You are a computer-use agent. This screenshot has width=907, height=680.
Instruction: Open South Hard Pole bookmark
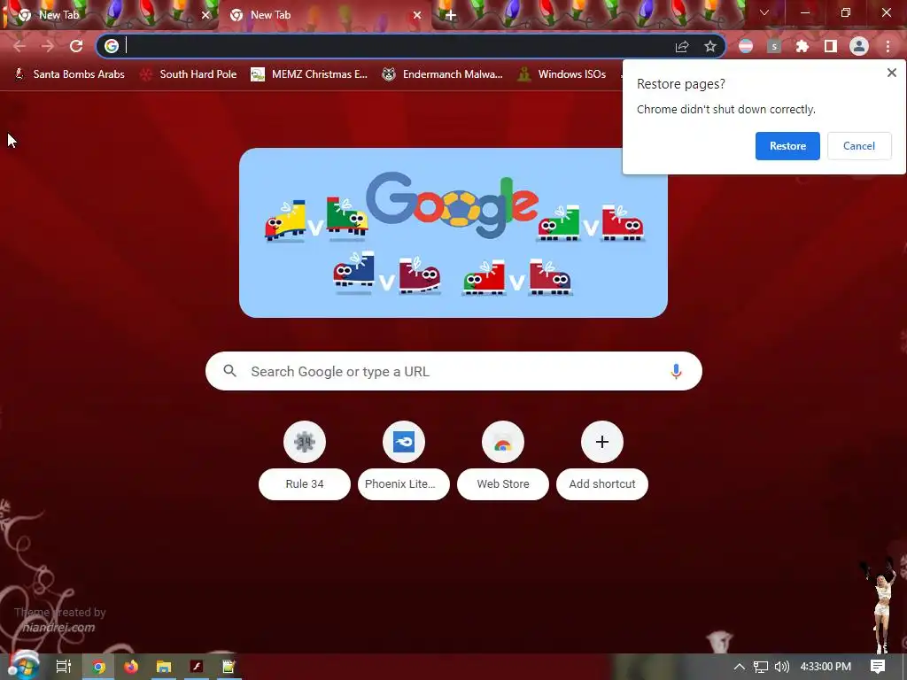pyautogui.click(x=189, y=74)
